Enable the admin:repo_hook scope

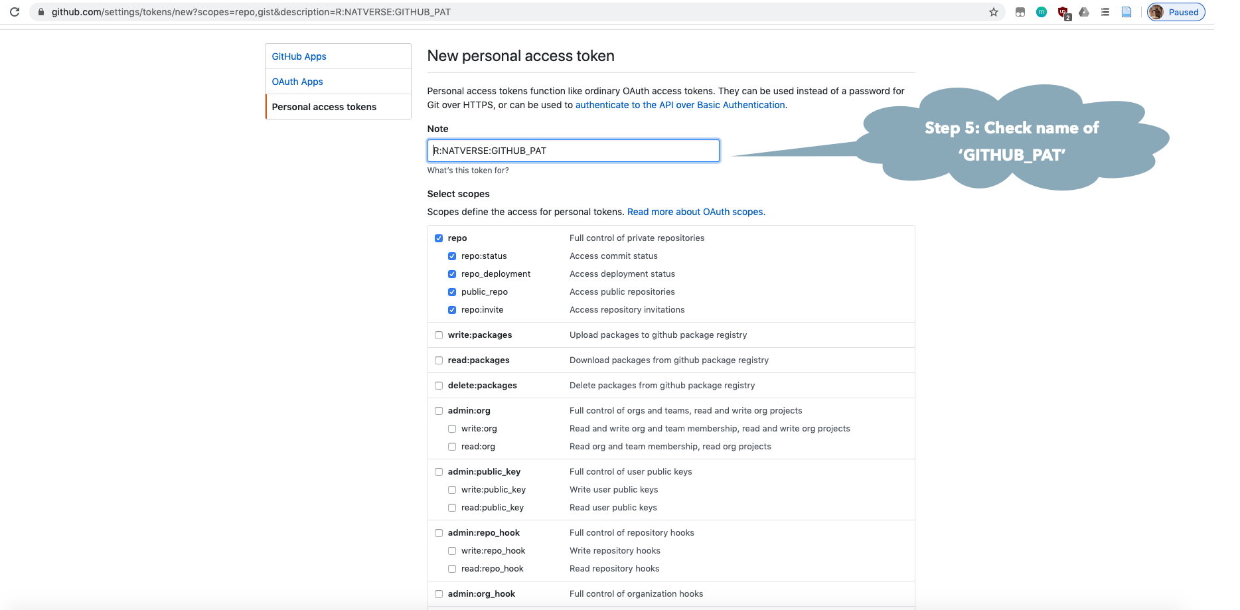(x=439, y=533)
